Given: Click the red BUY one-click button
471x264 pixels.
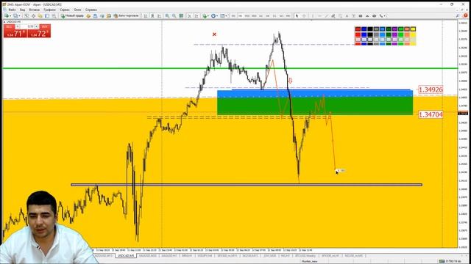Looking at the screenshot, I should [39, 31].
